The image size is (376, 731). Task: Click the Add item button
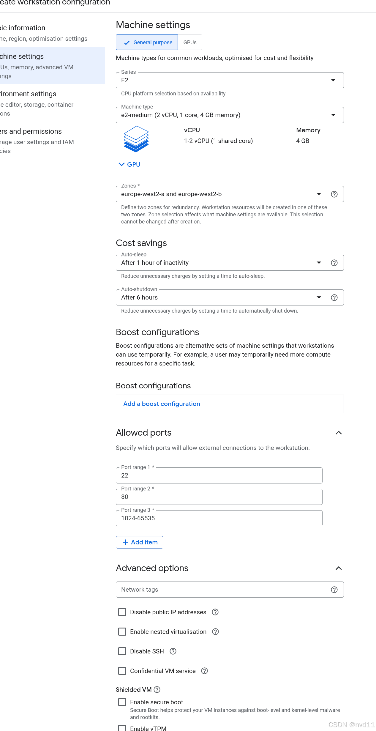coord(140,542)
